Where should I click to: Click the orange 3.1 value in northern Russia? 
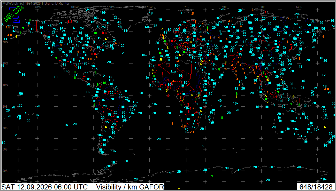pos(230,21)
